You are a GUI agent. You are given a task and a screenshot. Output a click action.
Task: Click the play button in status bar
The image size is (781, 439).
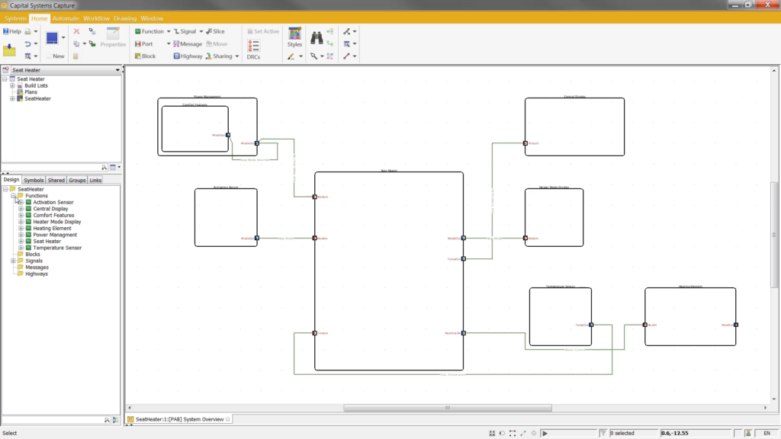(545, 433)
